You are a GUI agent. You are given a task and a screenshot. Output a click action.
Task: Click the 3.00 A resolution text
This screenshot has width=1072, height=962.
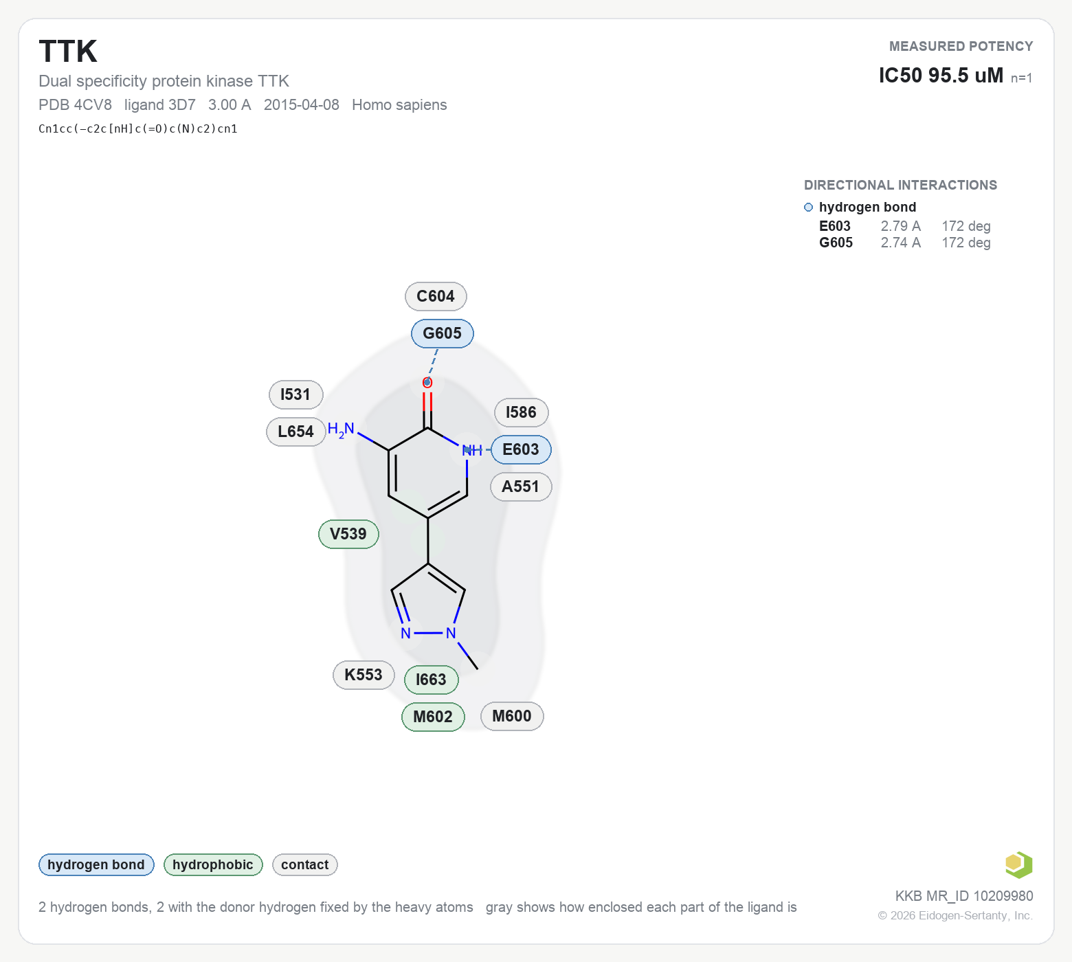[230, 104]
